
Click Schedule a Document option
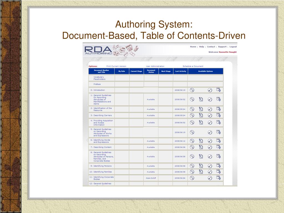(x=193, y=66)
